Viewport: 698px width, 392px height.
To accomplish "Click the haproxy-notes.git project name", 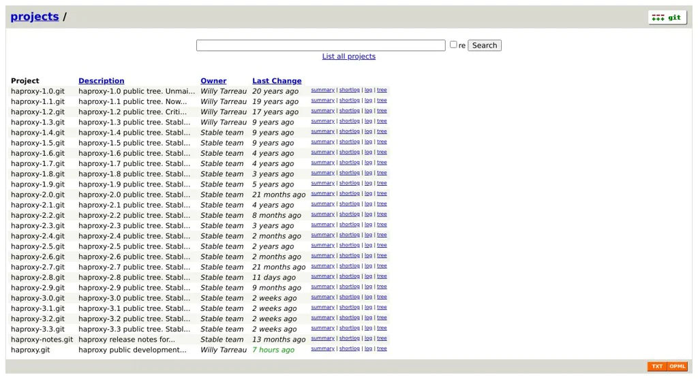I will tap(42, 339).
